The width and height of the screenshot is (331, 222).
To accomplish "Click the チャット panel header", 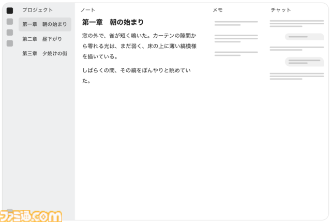I will [x=281, y=10].
